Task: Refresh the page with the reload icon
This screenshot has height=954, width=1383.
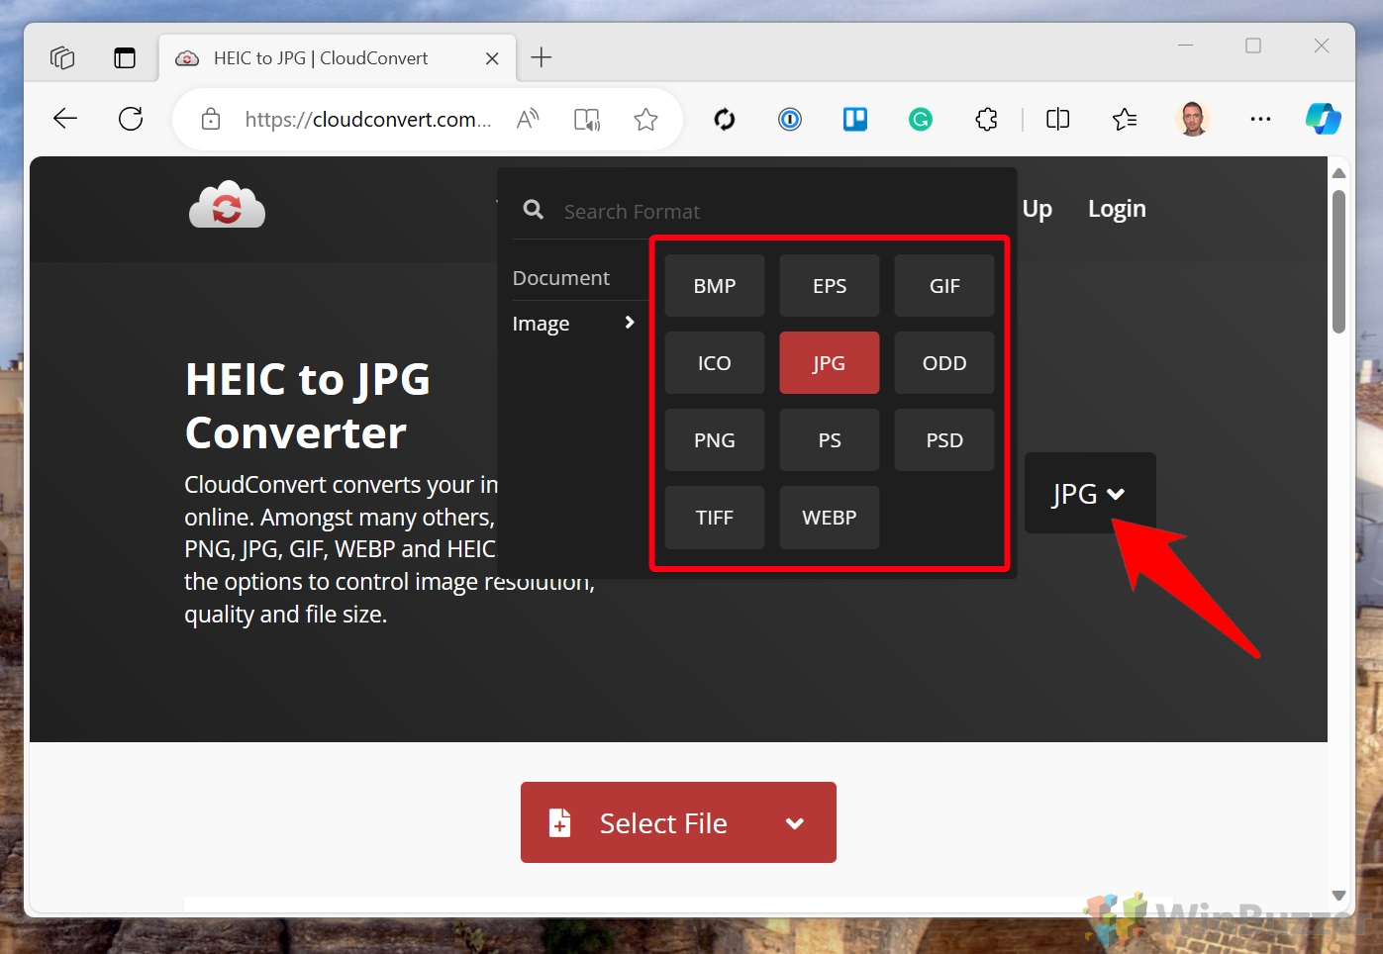Action: (131, 119)
